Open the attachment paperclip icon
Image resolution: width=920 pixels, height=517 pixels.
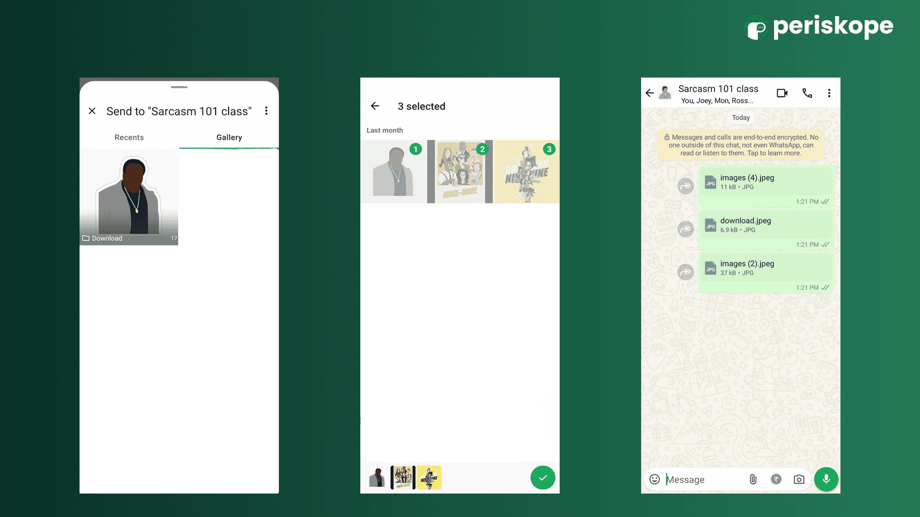point(753,479)
